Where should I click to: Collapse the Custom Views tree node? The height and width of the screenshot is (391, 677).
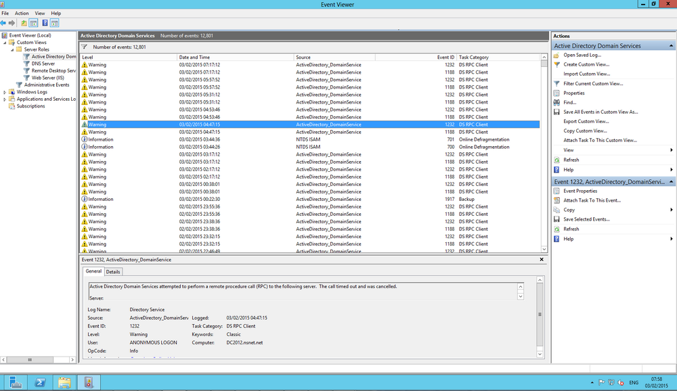(5, 43)
